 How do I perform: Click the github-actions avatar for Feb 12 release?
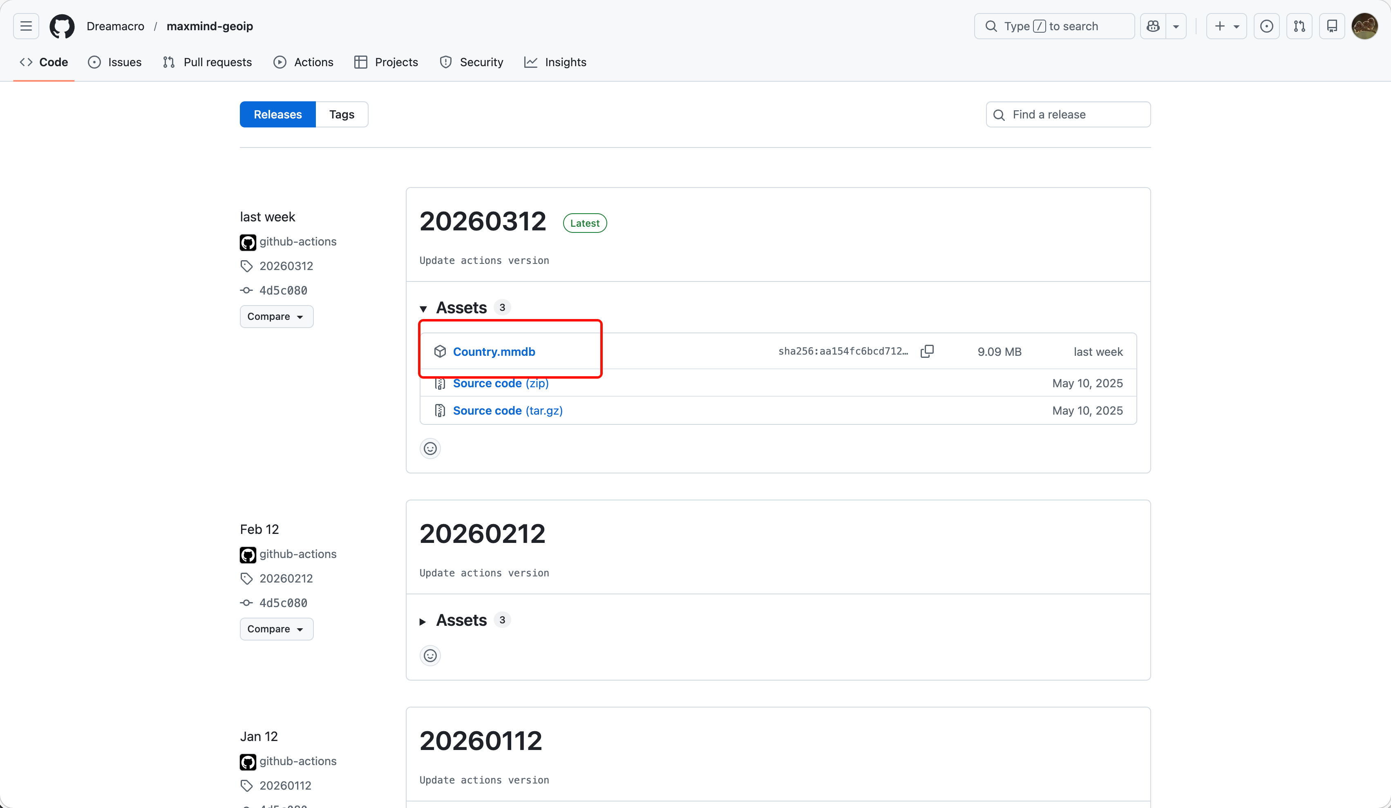pos(248,555)
